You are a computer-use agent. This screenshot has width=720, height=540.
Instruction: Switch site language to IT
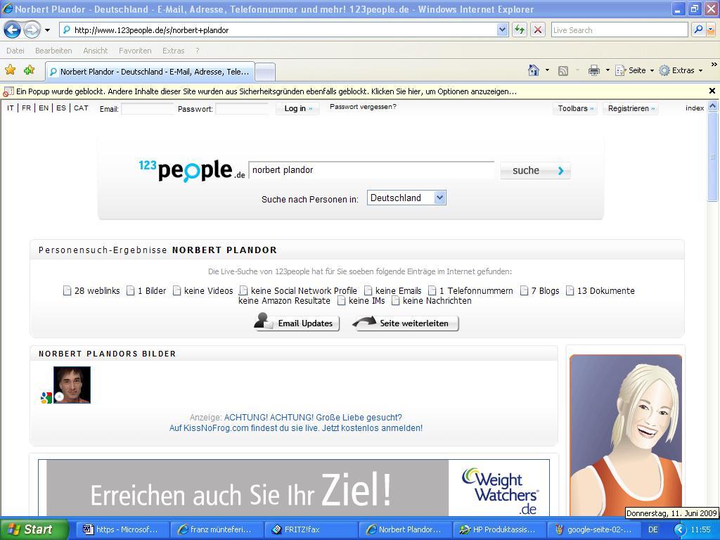tap(11, 108)
